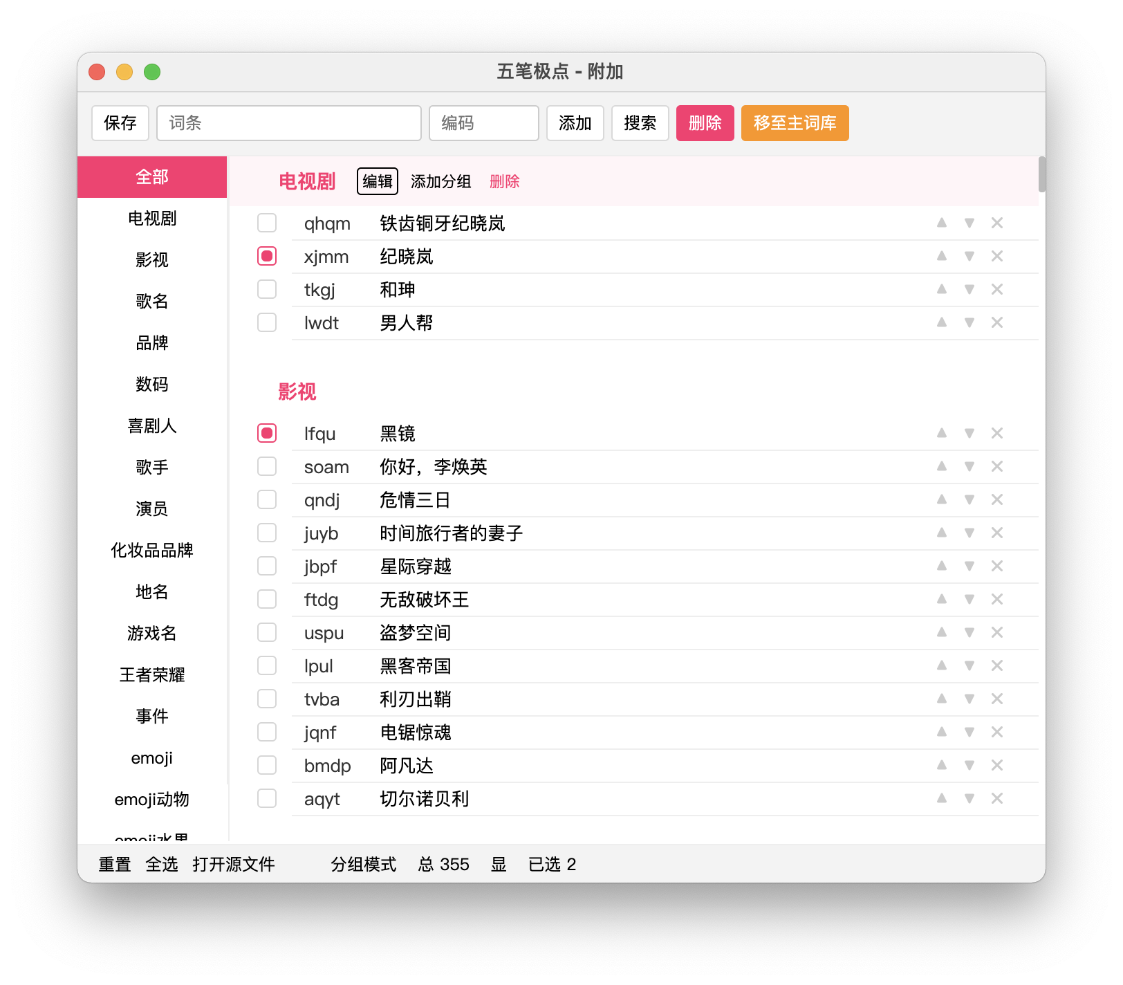
Task: Switch to 歌名 category
Action: [152, 302]
